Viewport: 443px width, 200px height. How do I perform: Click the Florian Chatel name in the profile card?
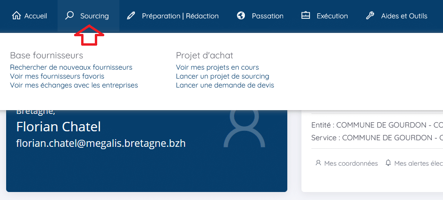tap(59, 127)
